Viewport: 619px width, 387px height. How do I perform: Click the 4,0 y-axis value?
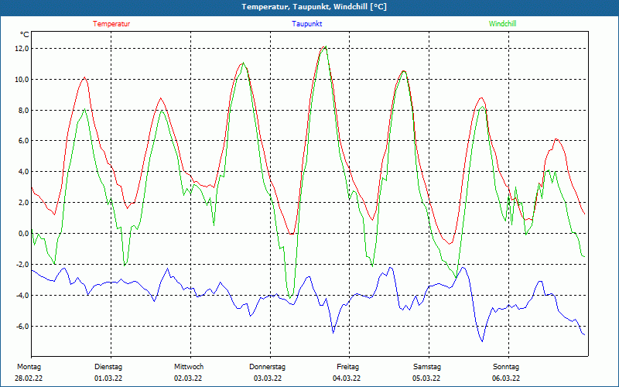pos(24,172)
